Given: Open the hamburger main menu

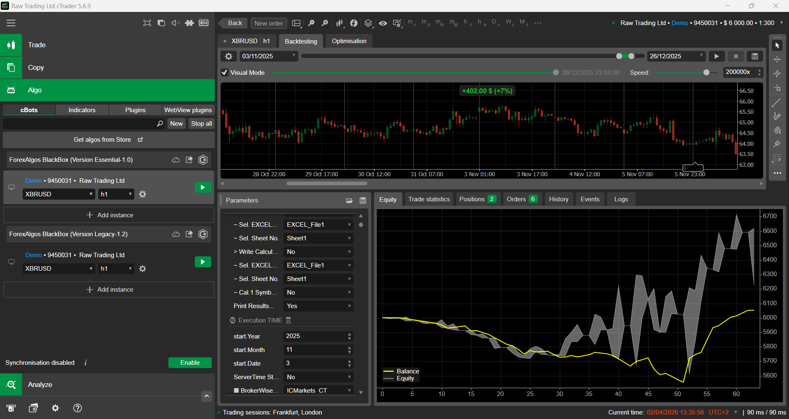Looking at the screenshot, I should pyautogui.click(x=11, y=23).
